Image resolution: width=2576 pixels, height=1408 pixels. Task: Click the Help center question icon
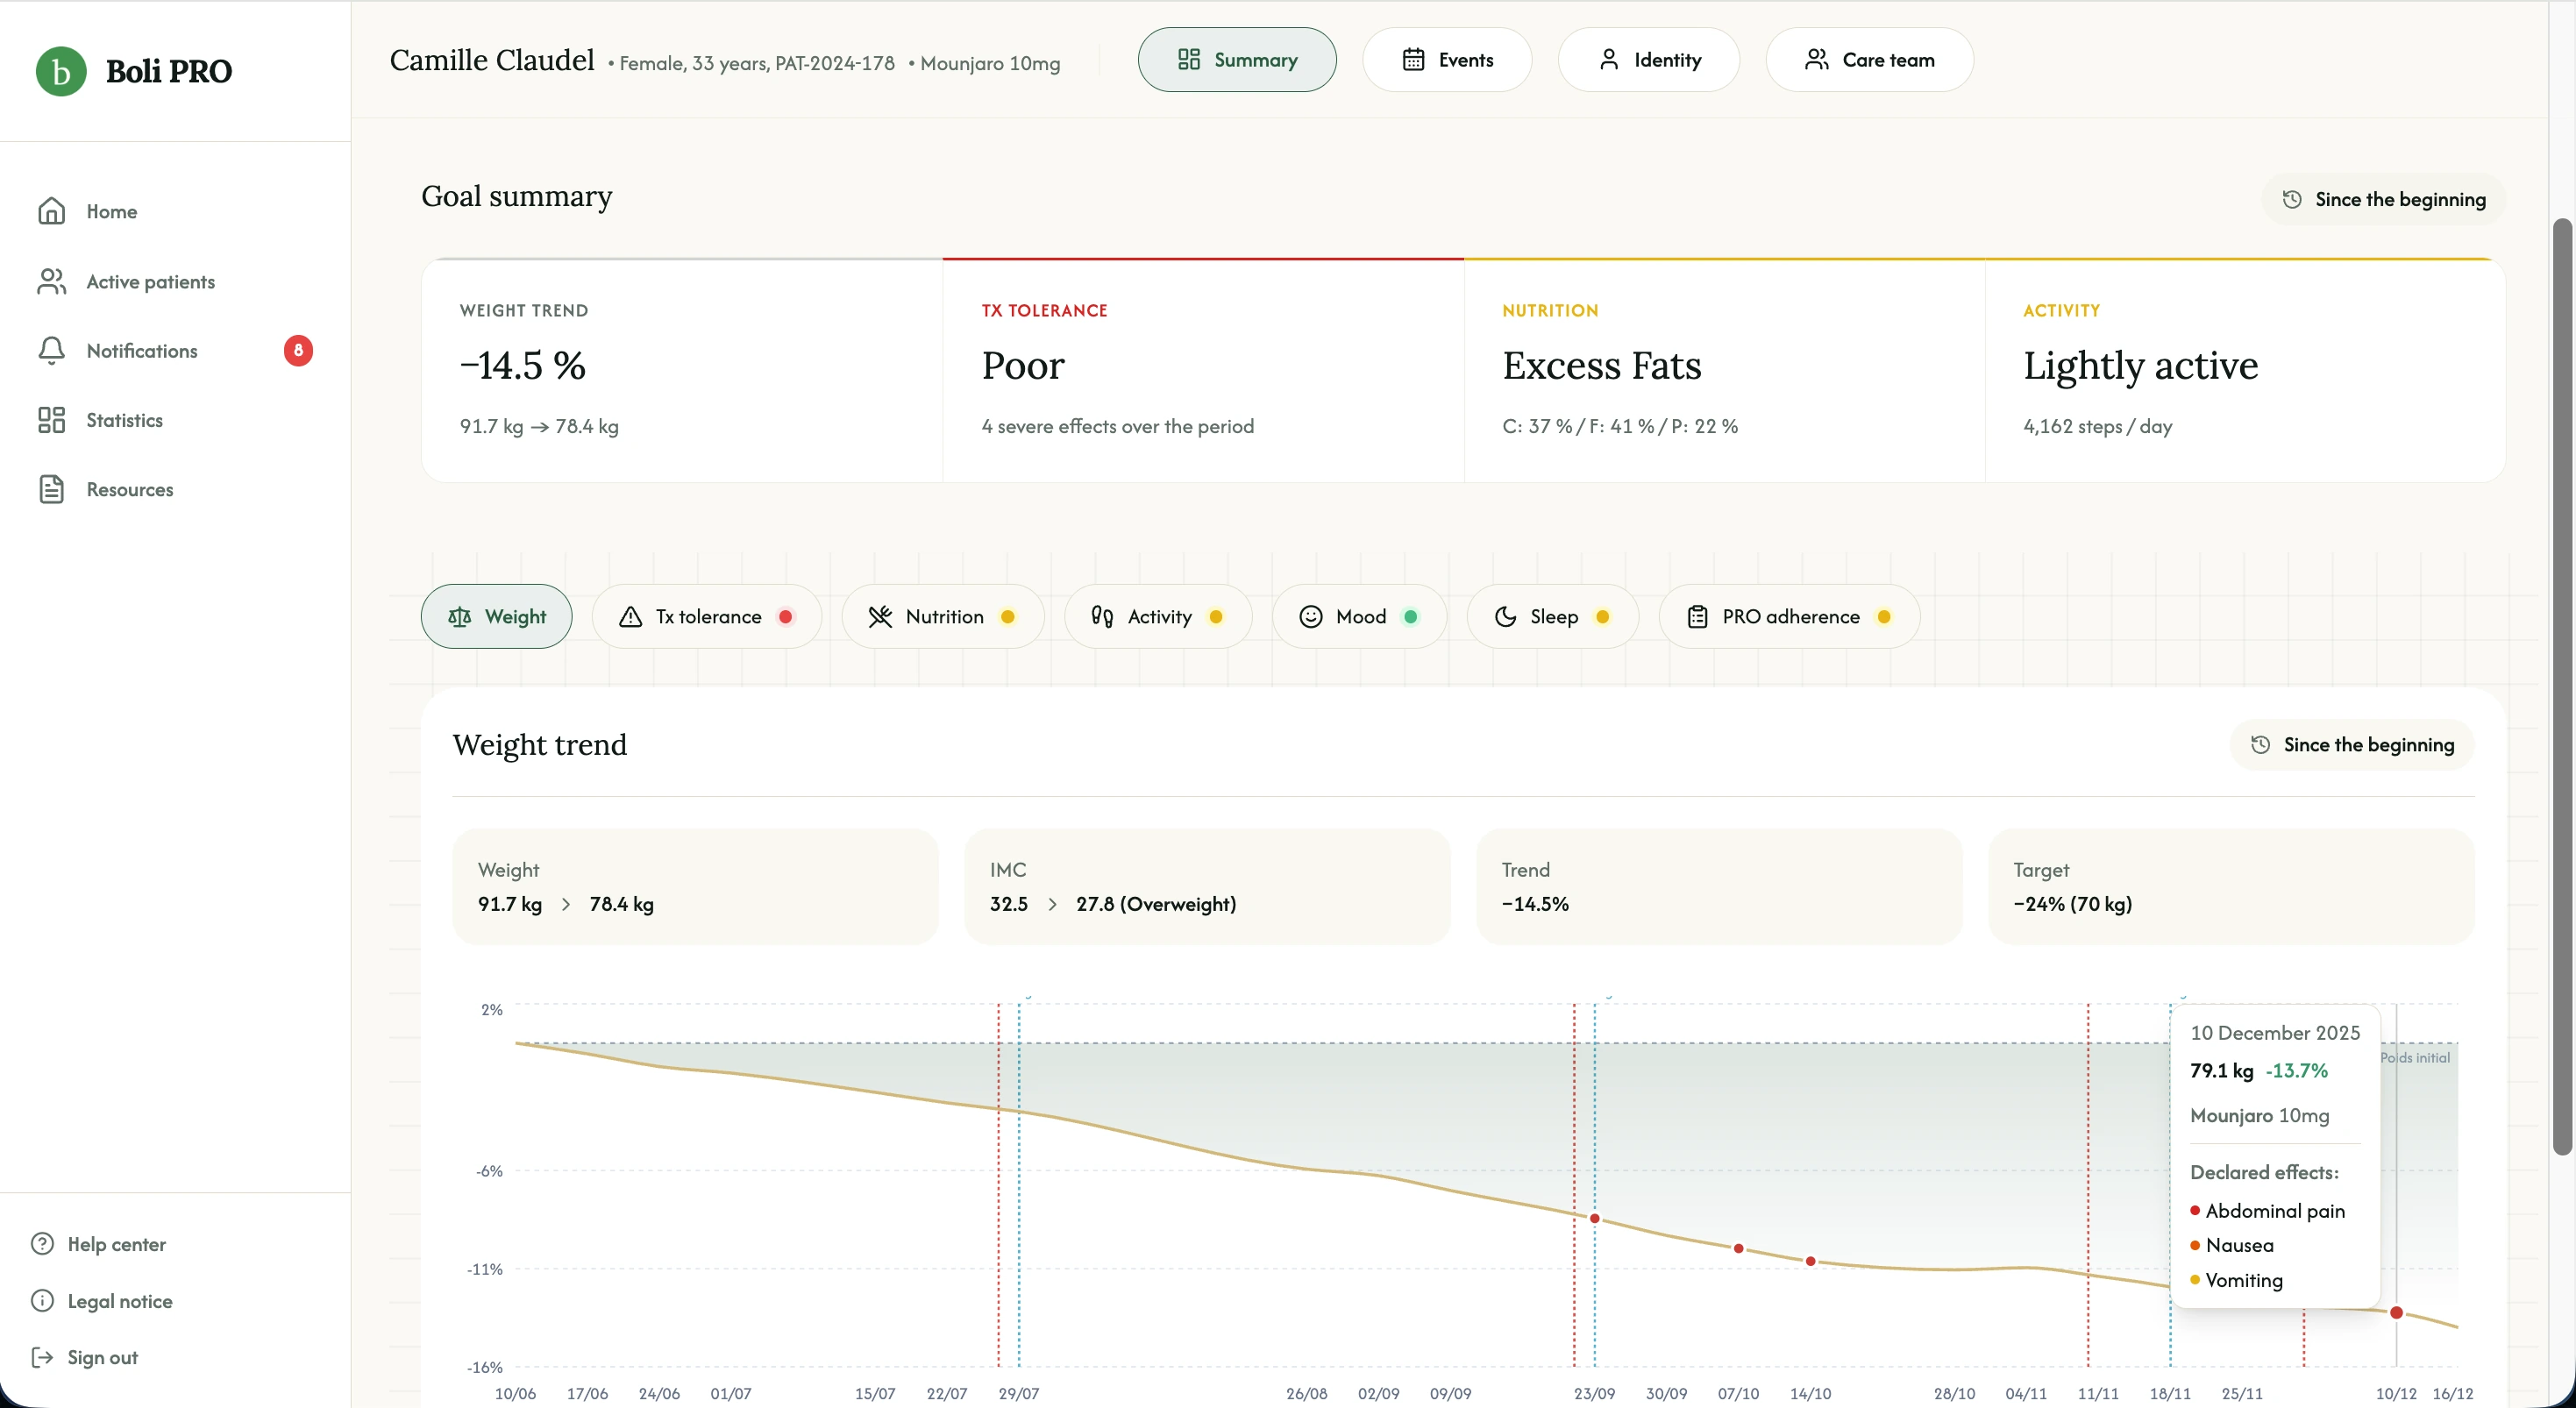pos(42,1244)
